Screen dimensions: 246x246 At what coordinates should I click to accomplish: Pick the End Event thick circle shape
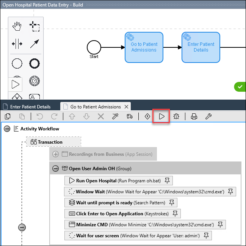(34, 63)
